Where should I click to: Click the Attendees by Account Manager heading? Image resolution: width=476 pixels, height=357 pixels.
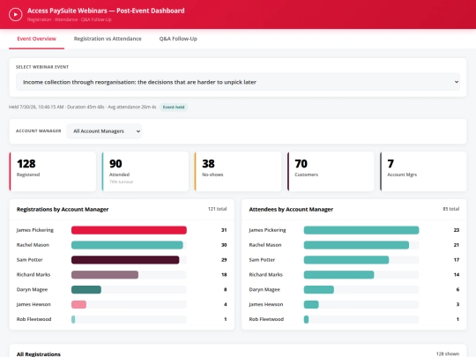[291, 210]
